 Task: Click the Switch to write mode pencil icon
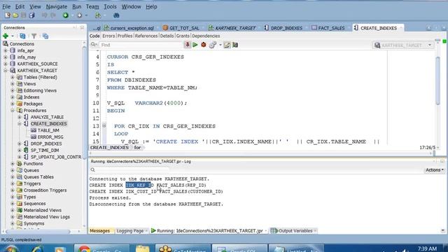click(x=227, y=45)
